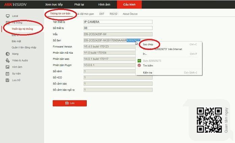Expand Hình ảnh sidebar section
This screenshot has width=235, height=143.
click(17, 67)
